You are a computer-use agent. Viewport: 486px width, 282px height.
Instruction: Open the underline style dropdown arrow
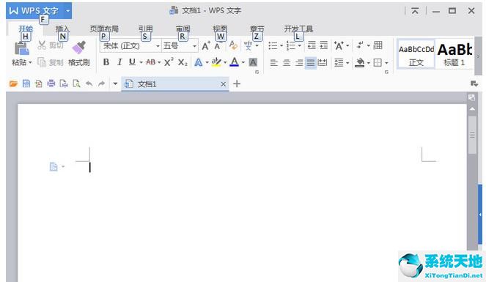(141, 62)
